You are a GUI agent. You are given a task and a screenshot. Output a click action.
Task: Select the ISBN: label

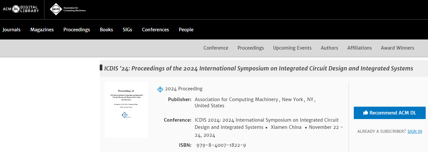click(x=185, y=145)
